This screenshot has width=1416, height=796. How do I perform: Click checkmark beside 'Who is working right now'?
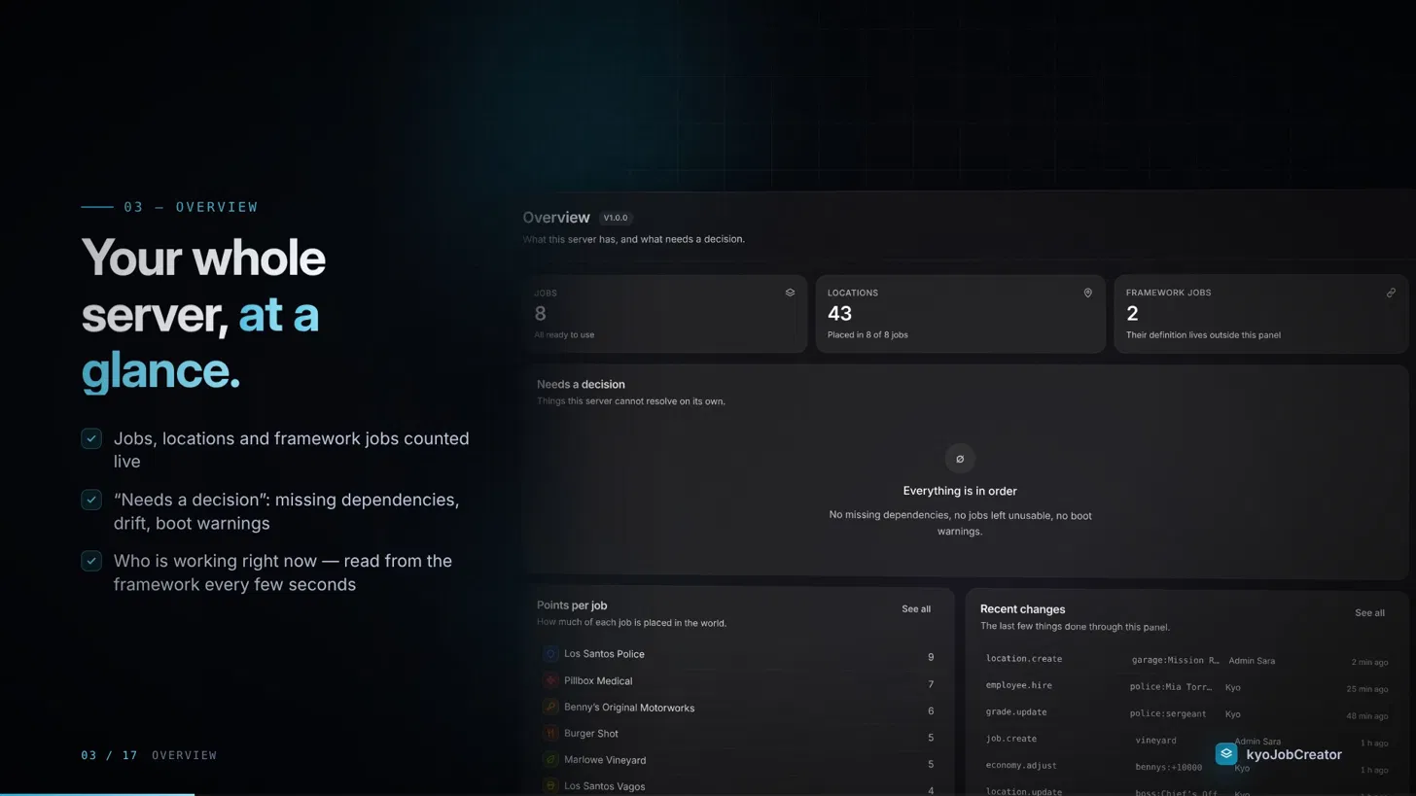pos(91,561)
